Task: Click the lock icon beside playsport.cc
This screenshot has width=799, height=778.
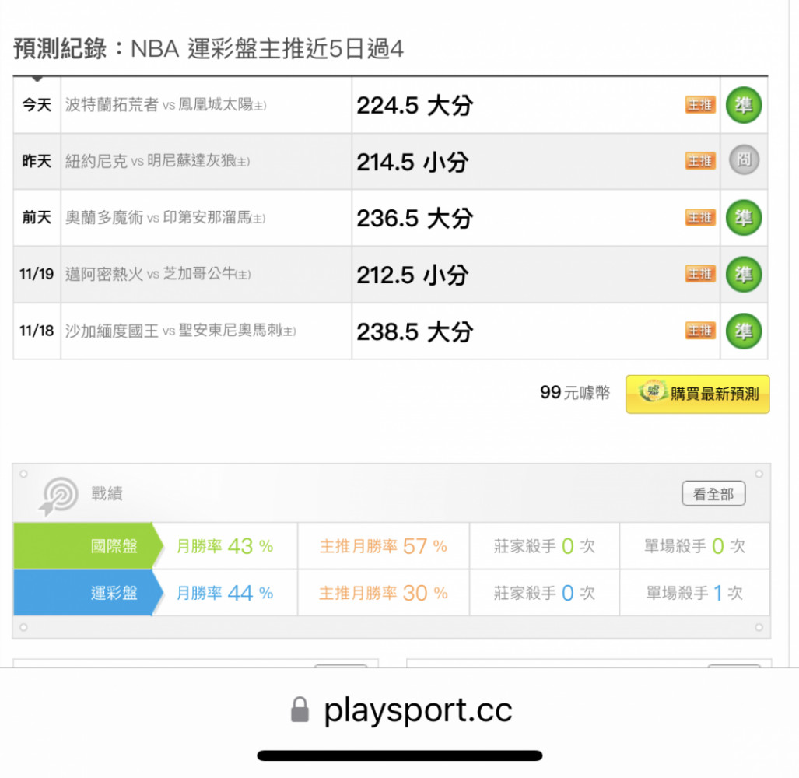Action: 300,710
